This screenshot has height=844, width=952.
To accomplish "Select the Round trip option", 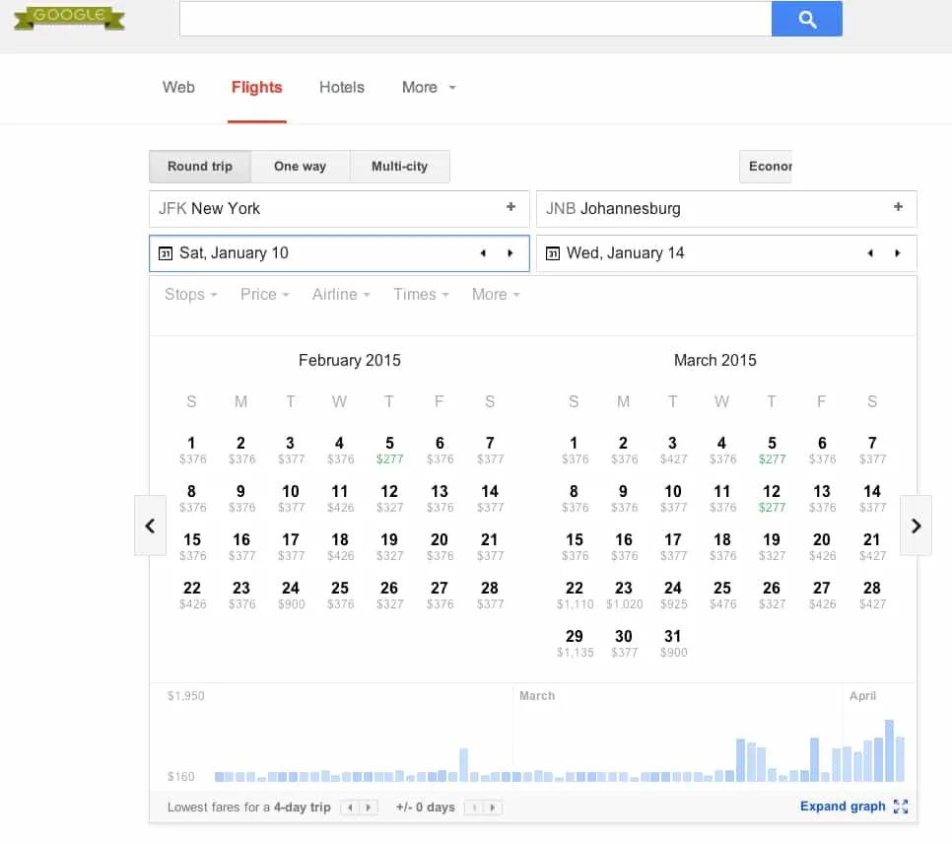I will point(200,166).
